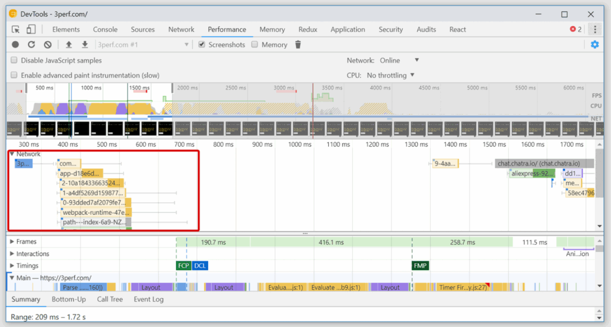Check Disable JavaScript samples

tap(14, 60)
